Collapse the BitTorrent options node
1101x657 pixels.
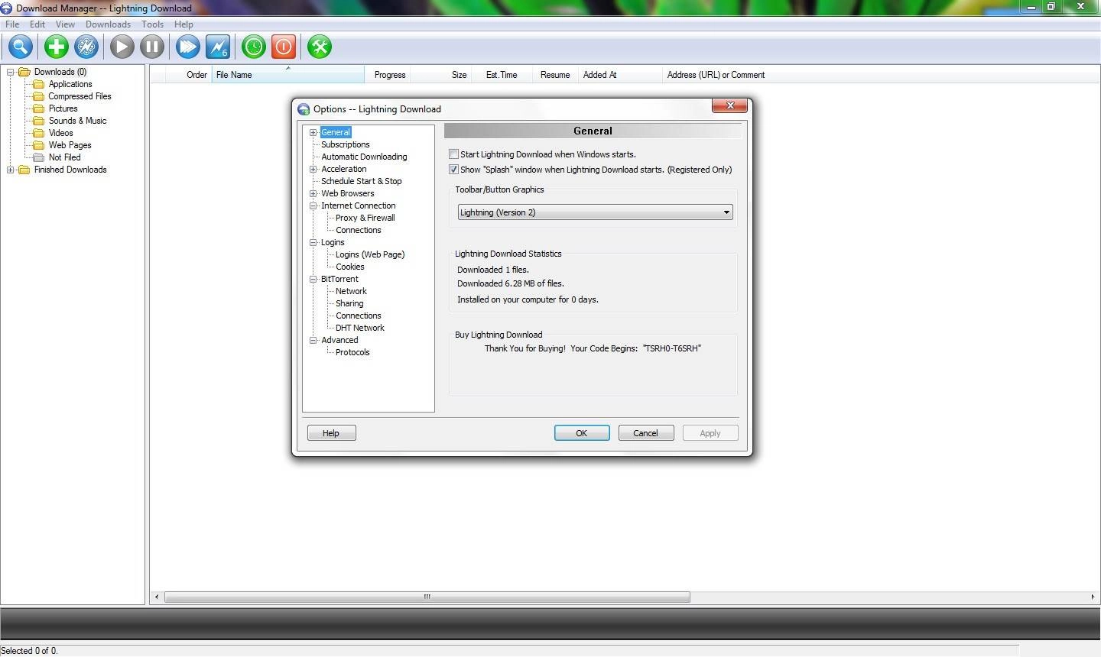[x=313, y=279]
